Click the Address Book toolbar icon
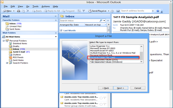The height and width of the screenshot is (108, 173). [x=118, y=11]
